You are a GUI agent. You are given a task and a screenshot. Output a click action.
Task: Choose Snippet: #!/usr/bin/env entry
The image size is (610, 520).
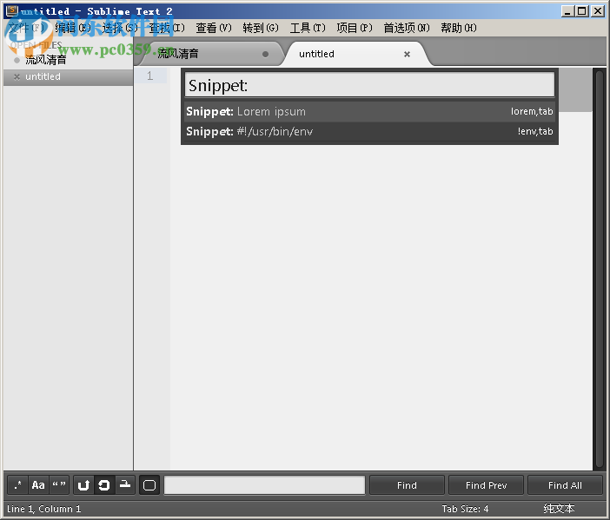(369, 131)
